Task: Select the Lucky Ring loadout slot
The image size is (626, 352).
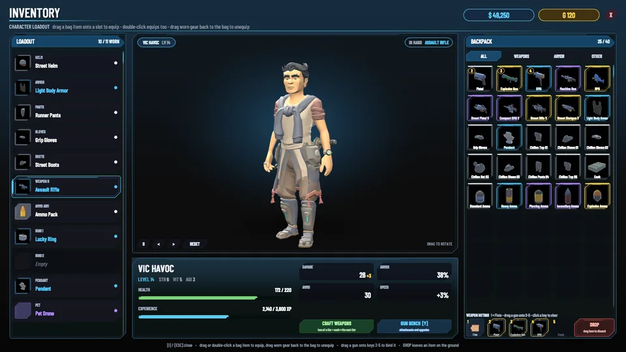Action: coord(67,236)
